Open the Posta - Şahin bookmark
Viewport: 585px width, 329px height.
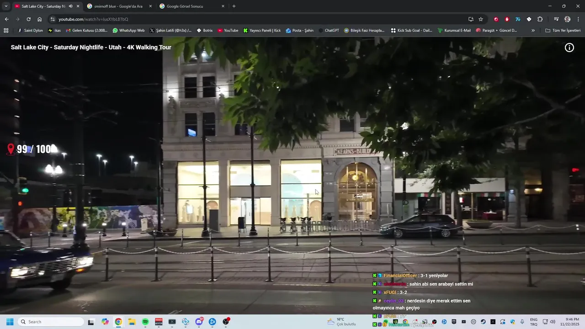coord(299,31)
